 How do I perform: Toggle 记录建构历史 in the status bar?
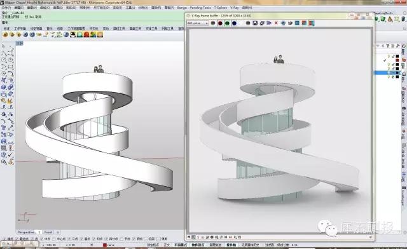pos(250,245)
